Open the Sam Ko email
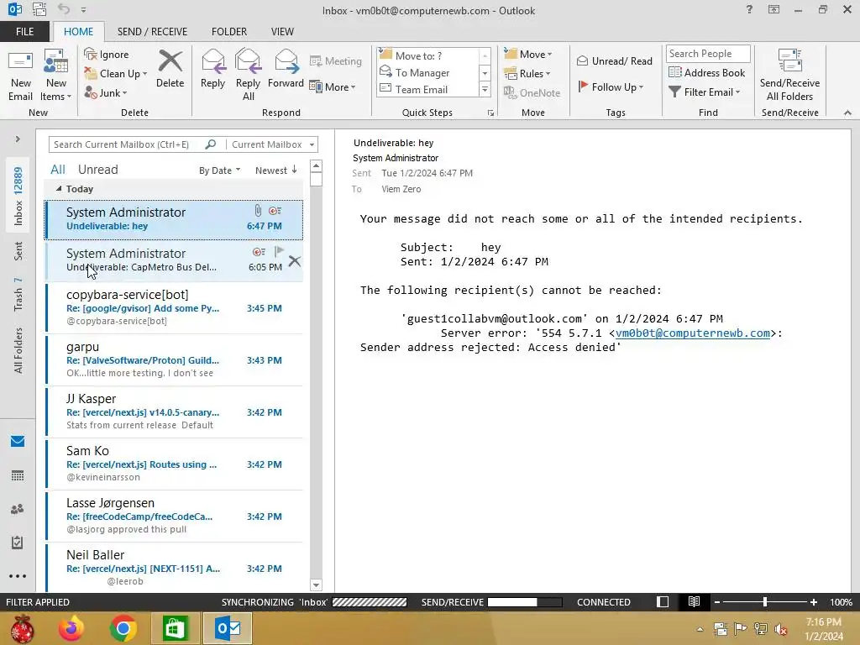This screenshot has width=860, height=645. tap(174, 464)
